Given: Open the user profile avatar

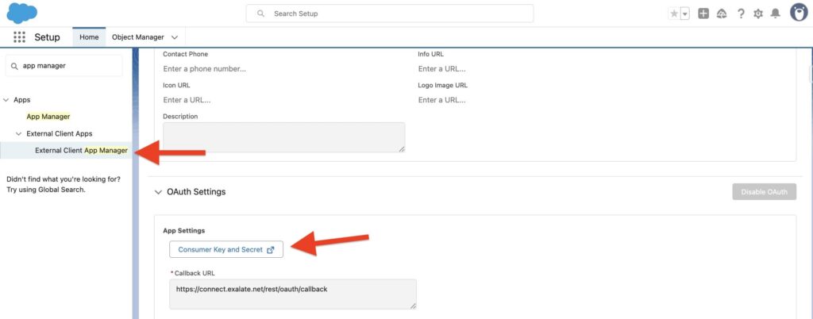Looking at the screenshot, I should click(x=798, y=13).
